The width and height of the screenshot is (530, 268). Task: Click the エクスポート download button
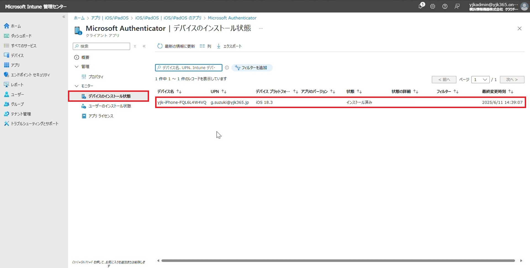tap(229, 46)
